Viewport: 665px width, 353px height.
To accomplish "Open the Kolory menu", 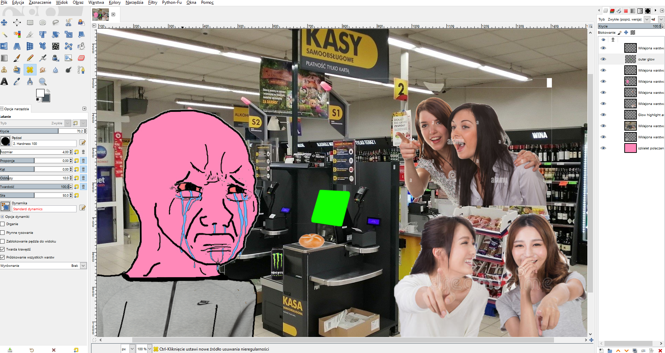I will (x=115, y=2).
